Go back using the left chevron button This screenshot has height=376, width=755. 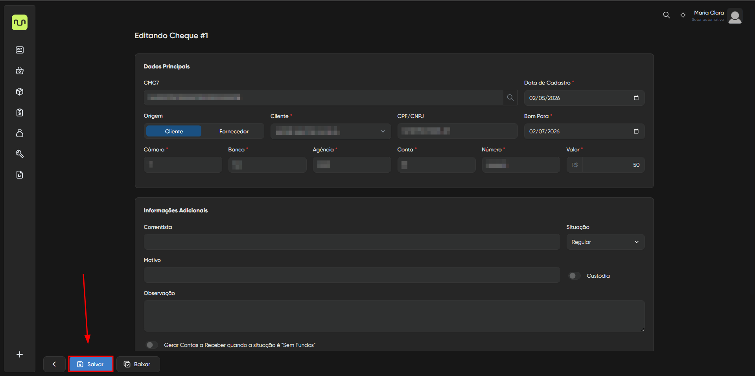pos(54,364)
